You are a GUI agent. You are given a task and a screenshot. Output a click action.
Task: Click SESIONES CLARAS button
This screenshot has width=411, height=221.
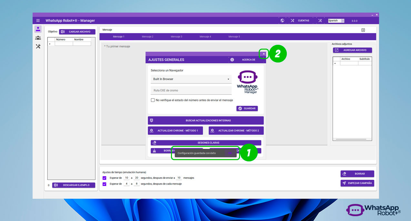[206, 143]
